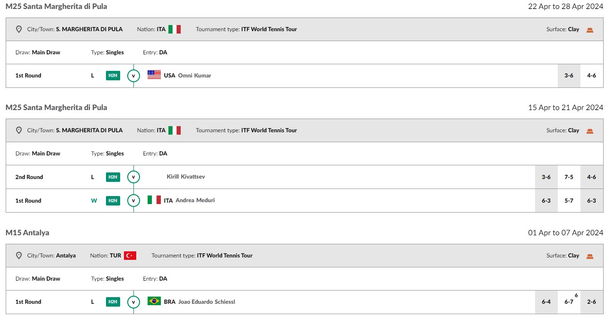Open Andrea Meduri player profile link
The image size is (606, 317).
click(x=195, y=200)
